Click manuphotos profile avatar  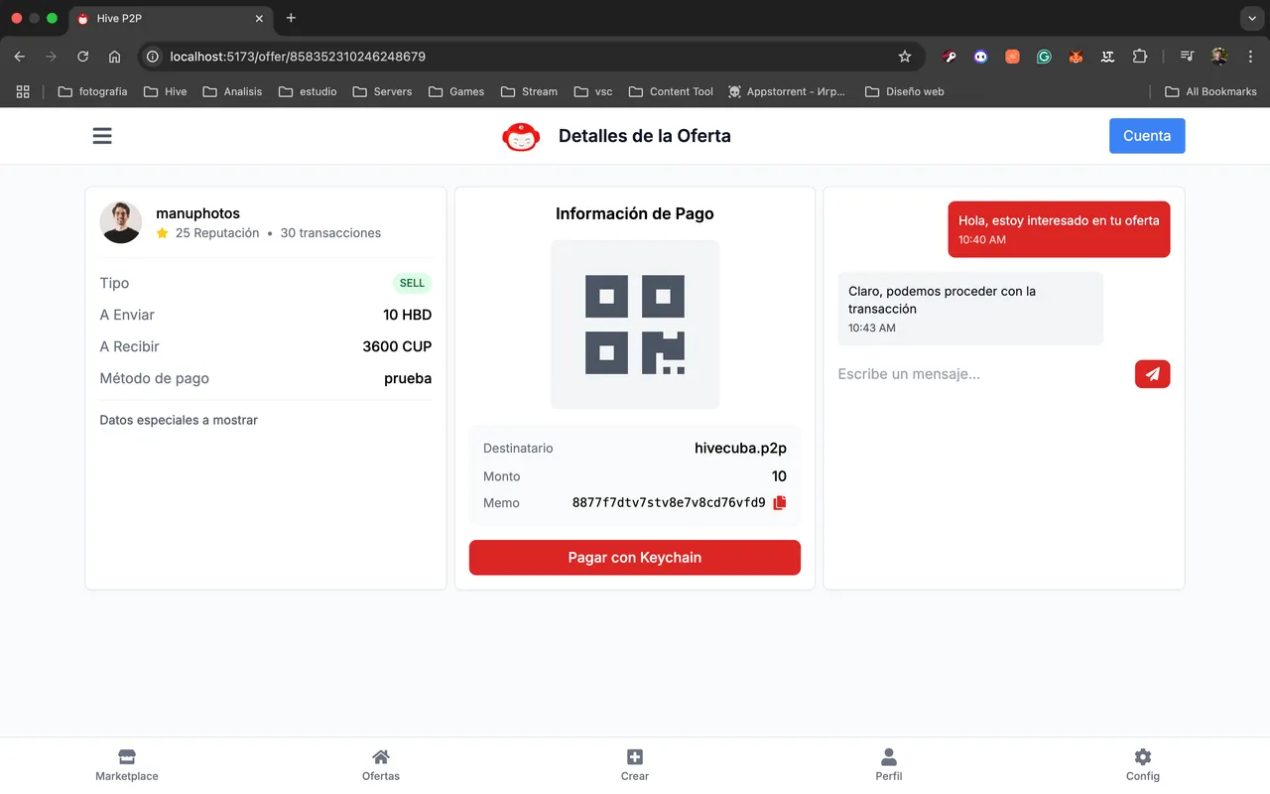tap(121, 222)
